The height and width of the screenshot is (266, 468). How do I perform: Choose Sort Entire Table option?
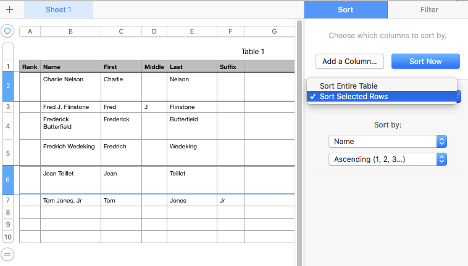(x=348, y=86)
